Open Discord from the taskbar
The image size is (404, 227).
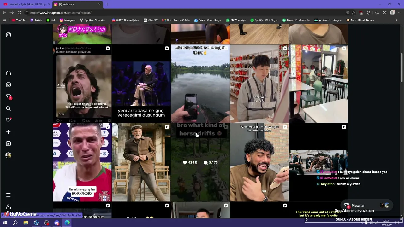pos(57,223)
